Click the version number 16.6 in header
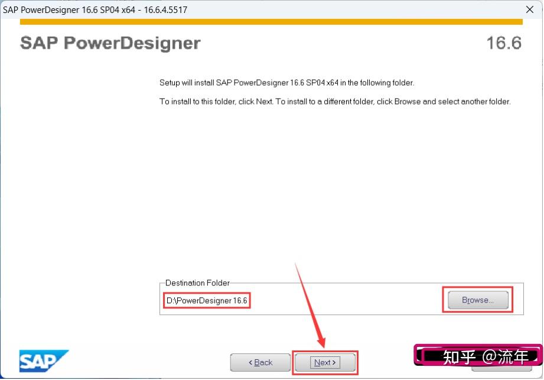The image size is (544, 380). (504, 43)
